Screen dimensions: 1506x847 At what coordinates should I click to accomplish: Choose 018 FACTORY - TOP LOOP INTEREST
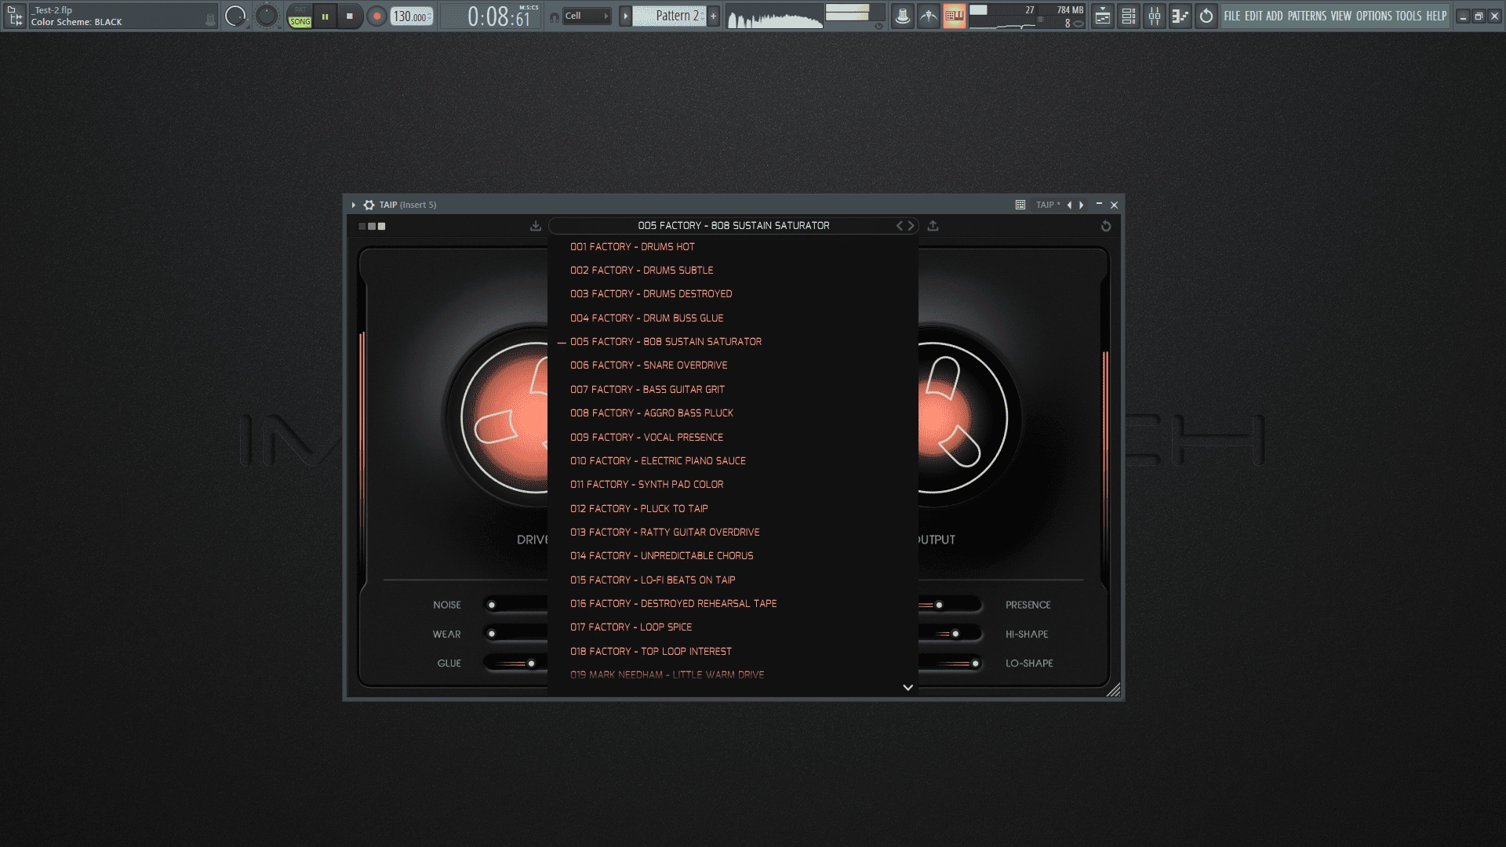733,652
